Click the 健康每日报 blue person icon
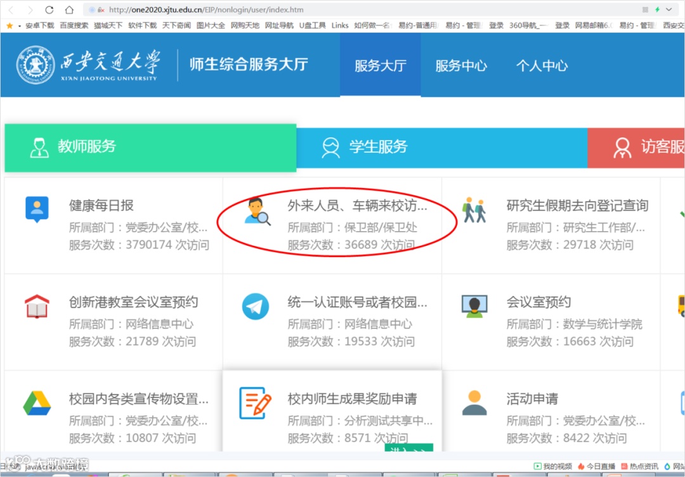The image size is (685, 477). (x=37, y=210)
